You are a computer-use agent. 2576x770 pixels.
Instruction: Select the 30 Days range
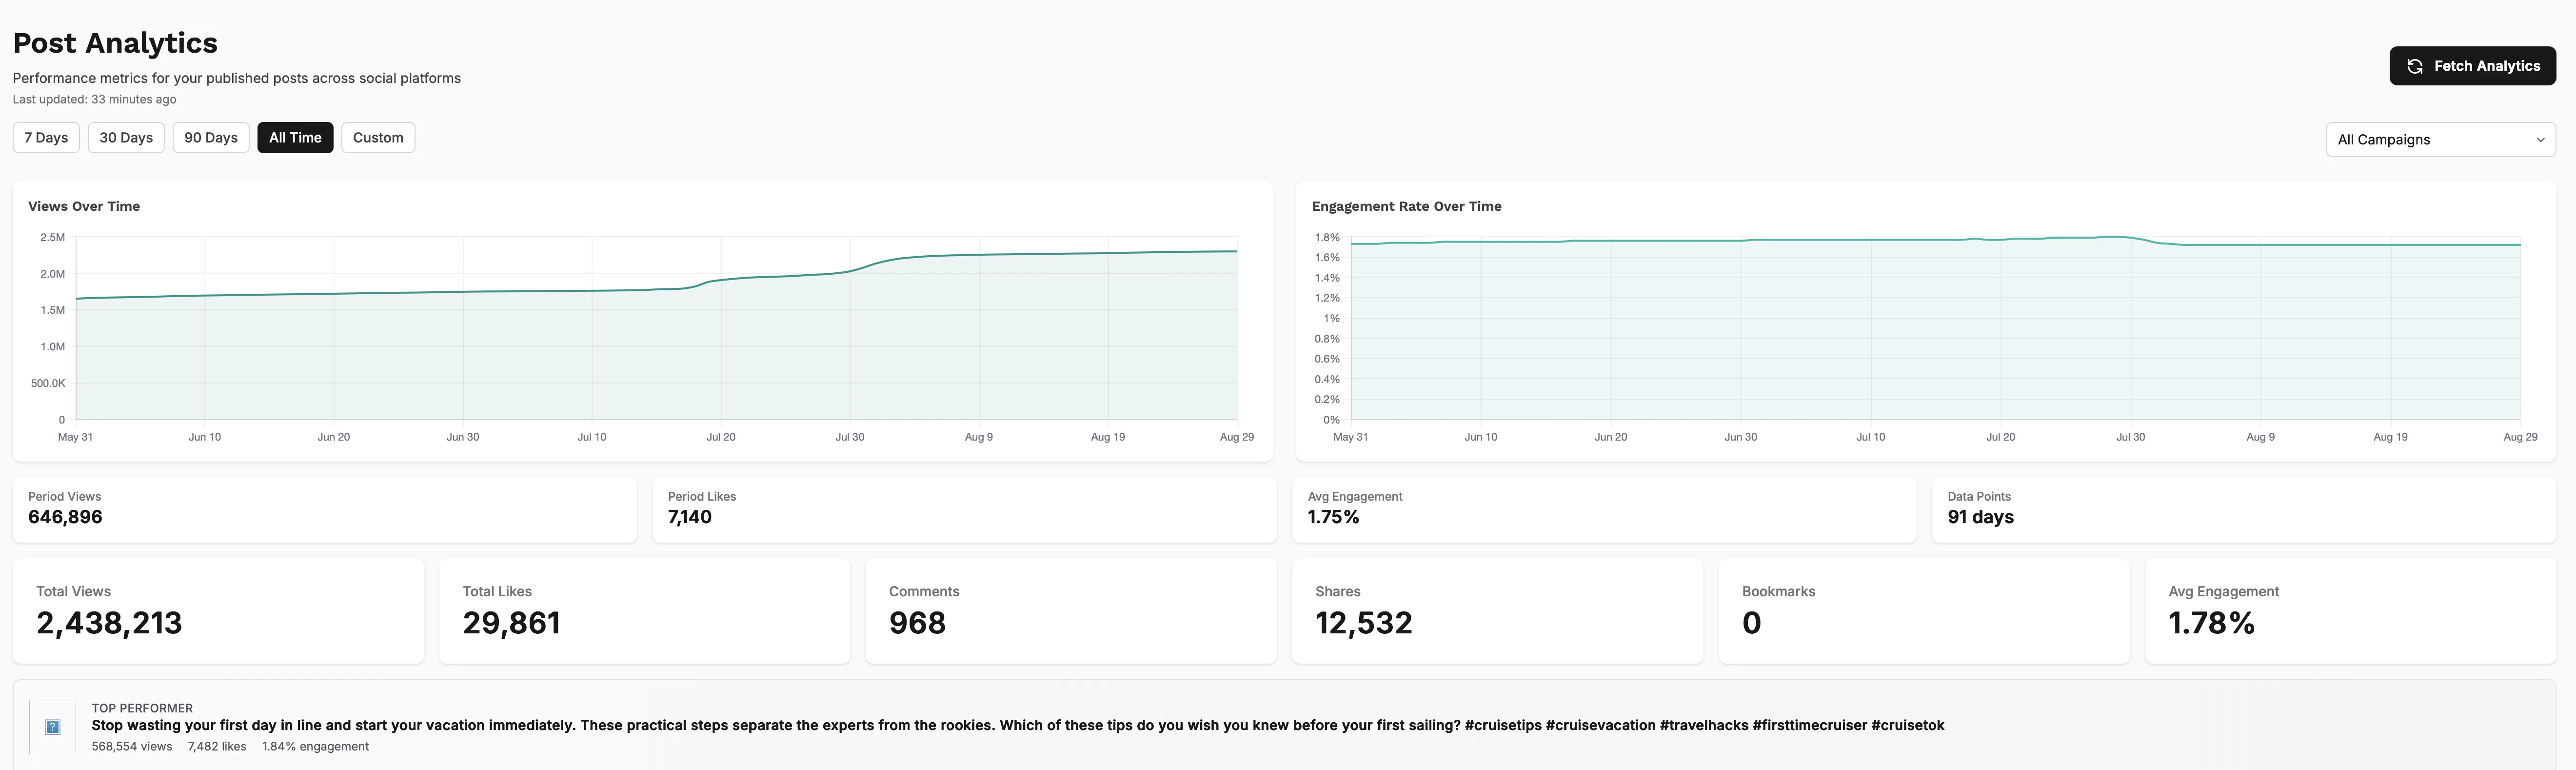click(126, 138)
